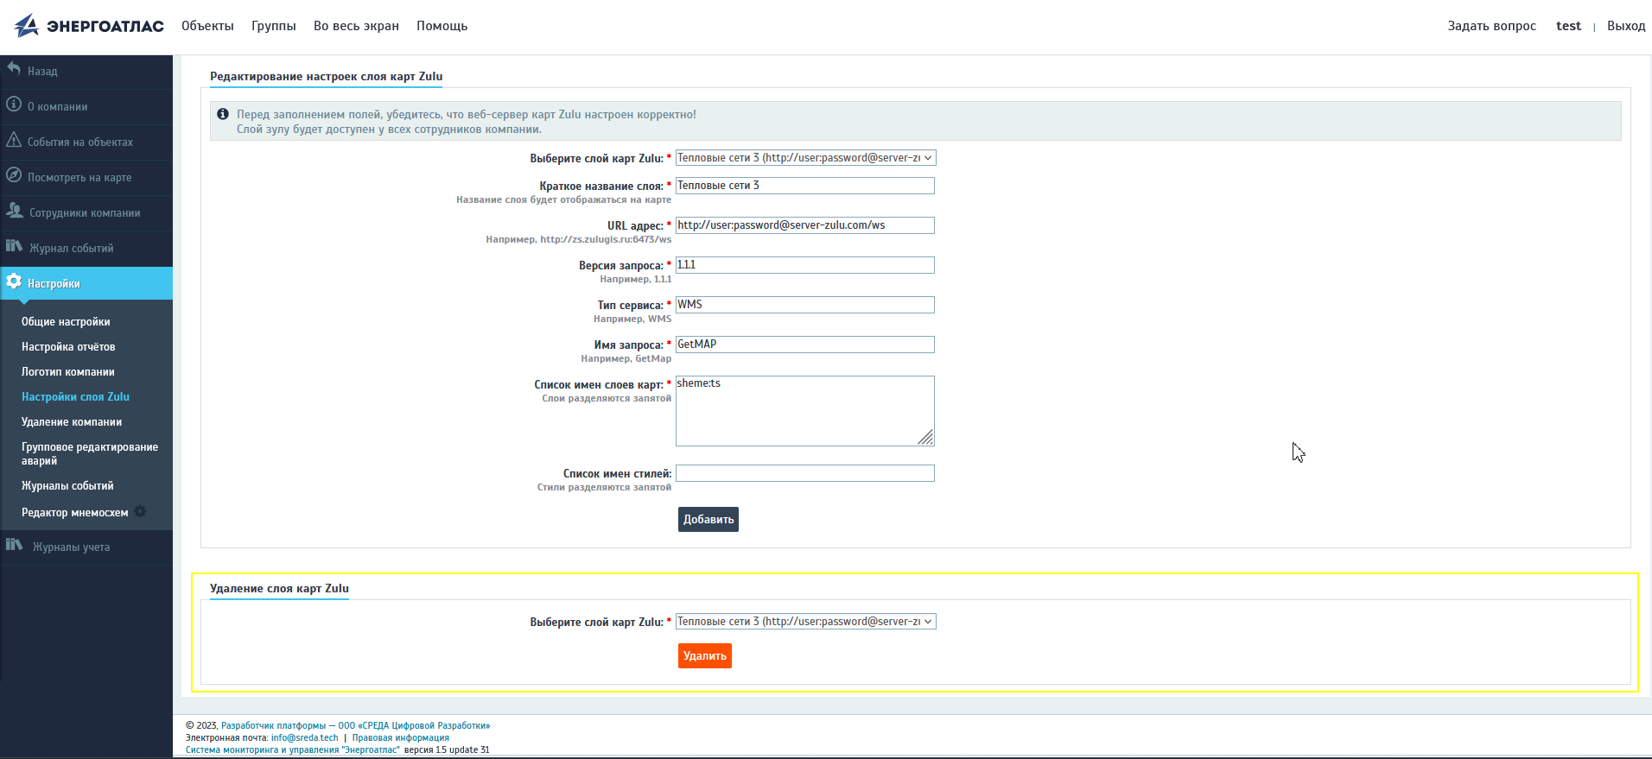Click compass icon for Посмотреть на карте
Viewport: 1652px width, 759px height.
(x=14, y=175)
